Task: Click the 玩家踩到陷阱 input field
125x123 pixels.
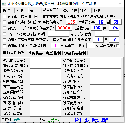Action: pyautogui.click(x=105, y=108)
